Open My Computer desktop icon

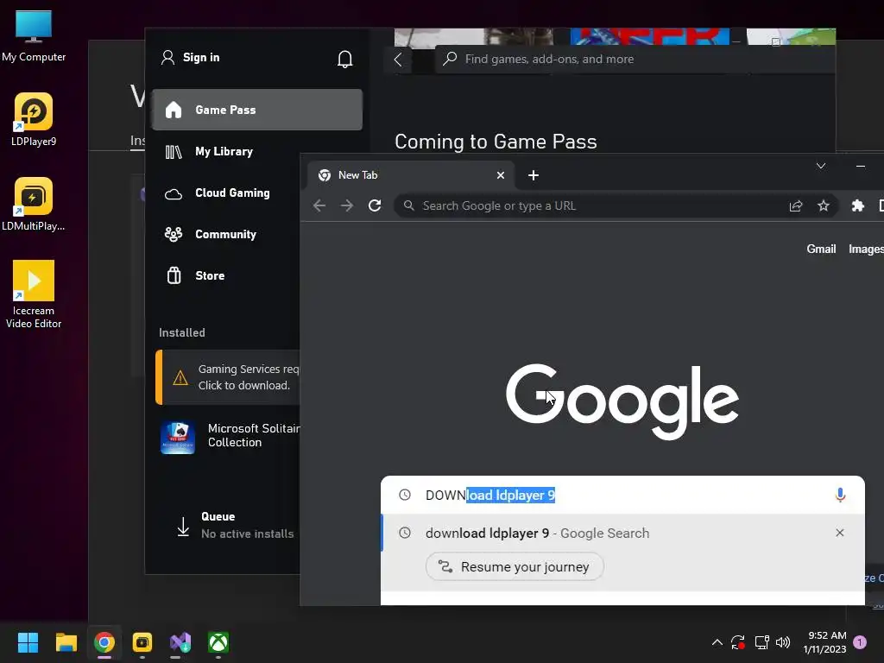pyautogui.click(x=34, y=36)
